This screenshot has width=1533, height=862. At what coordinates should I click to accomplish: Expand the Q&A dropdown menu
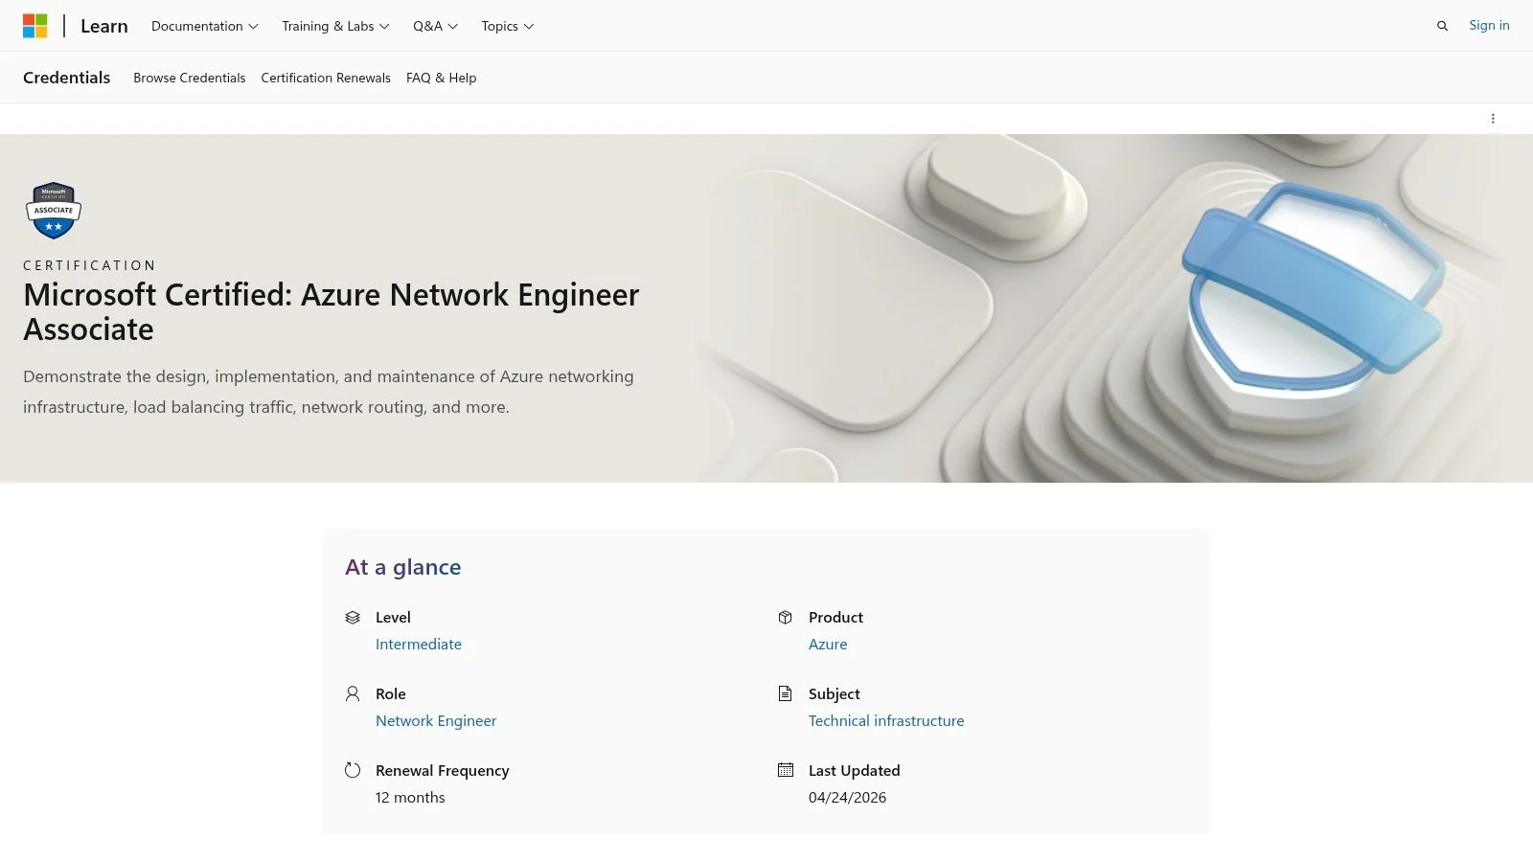pos(435,26)
